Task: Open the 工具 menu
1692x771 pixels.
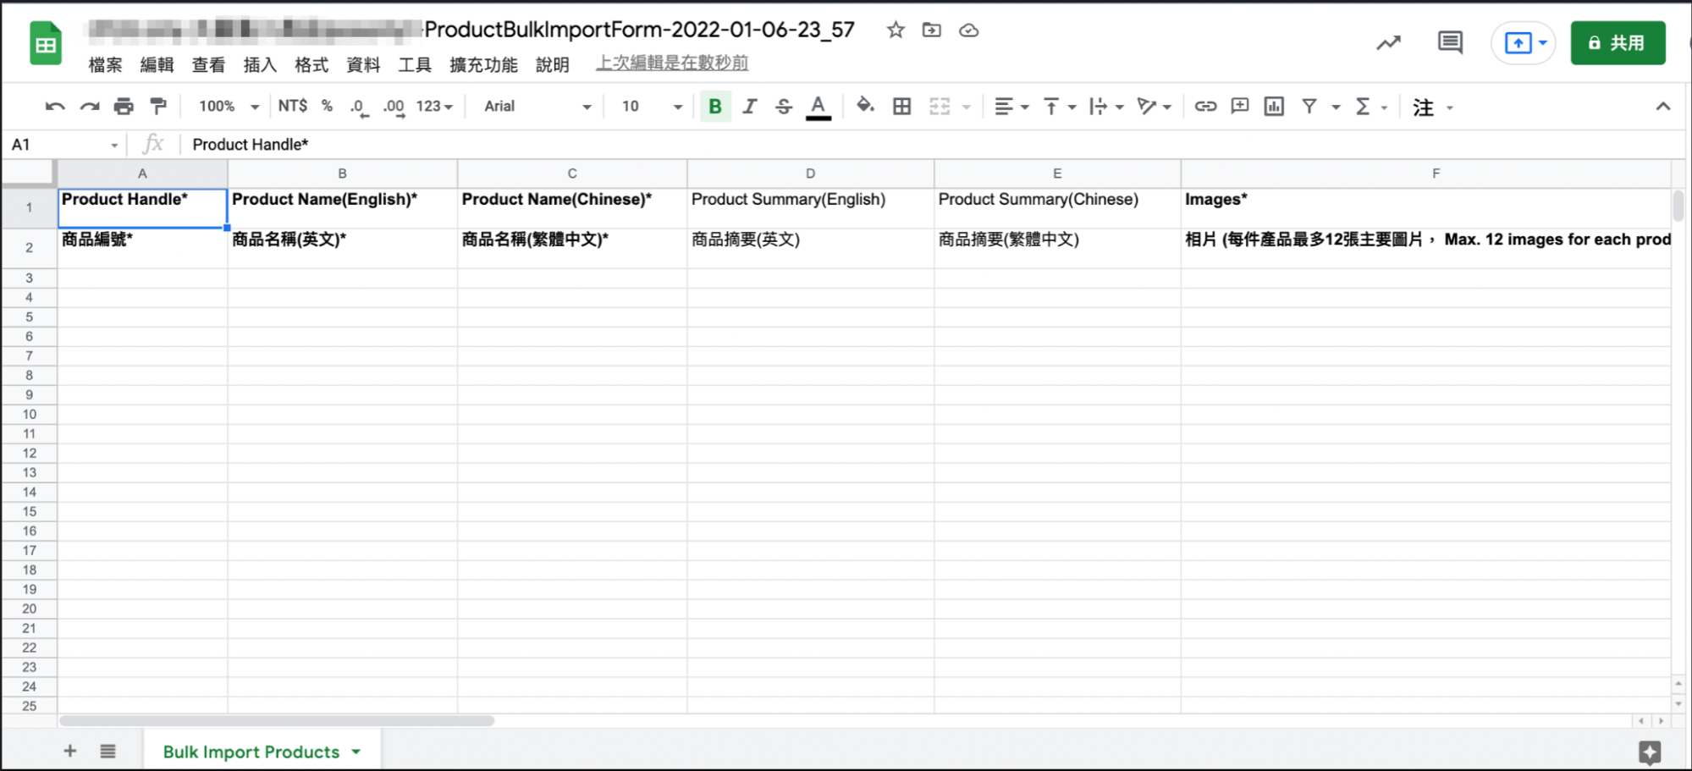Action: [415, 64]
